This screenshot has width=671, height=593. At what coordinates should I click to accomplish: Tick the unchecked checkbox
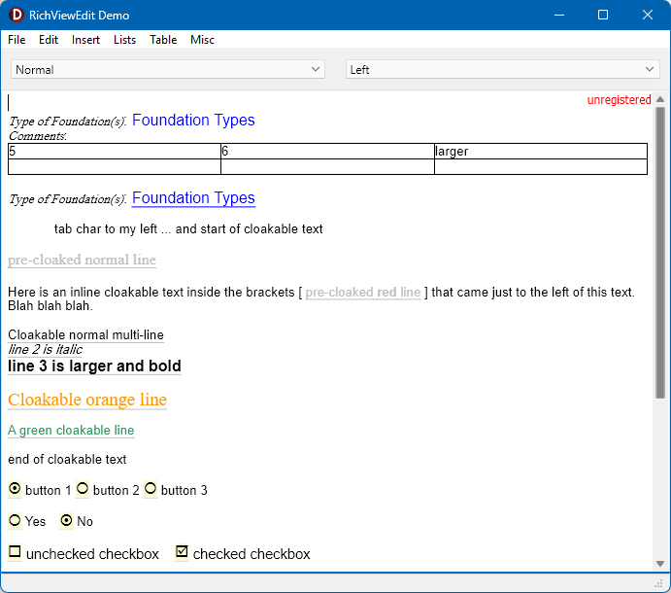point(15,552)
